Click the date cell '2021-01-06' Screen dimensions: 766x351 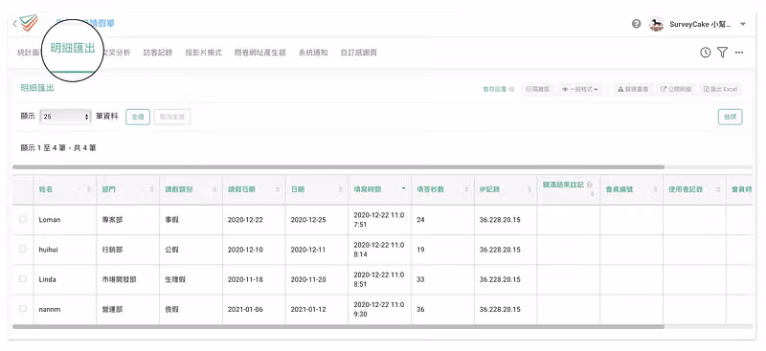point(245,309)
